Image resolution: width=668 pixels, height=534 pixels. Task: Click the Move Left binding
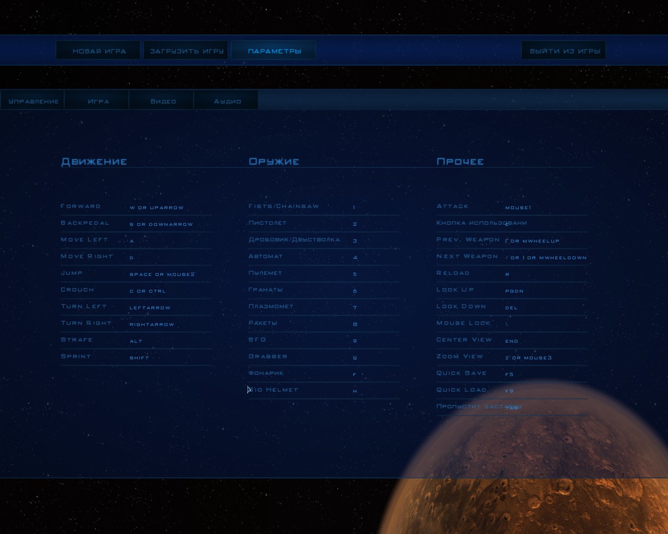pyautogui.click(x=136, y=240)
